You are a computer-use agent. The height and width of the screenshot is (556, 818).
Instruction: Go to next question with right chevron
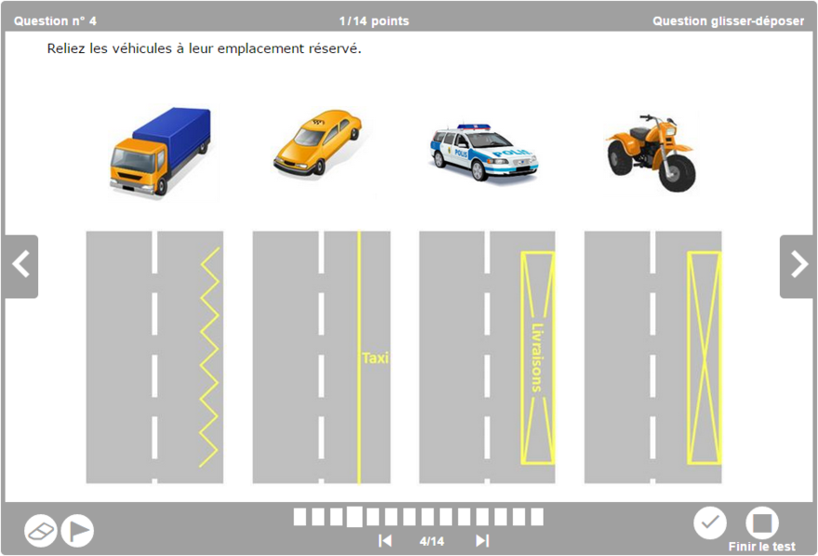798,266
